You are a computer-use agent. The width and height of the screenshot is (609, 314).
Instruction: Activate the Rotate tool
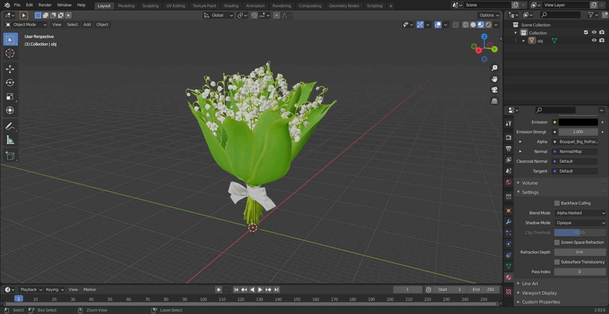(10, 83)
